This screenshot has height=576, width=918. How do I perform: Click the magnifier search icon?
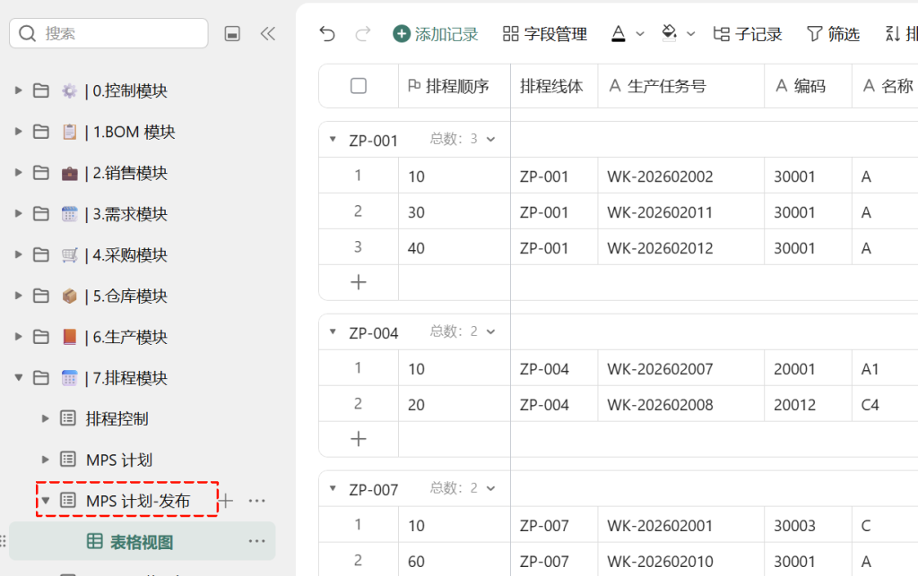pos(28,33)
